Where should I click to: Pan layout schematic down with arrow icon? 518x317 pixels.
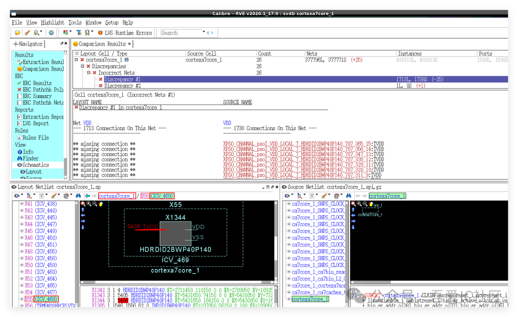pyautogui.click(x=83, y=227)
